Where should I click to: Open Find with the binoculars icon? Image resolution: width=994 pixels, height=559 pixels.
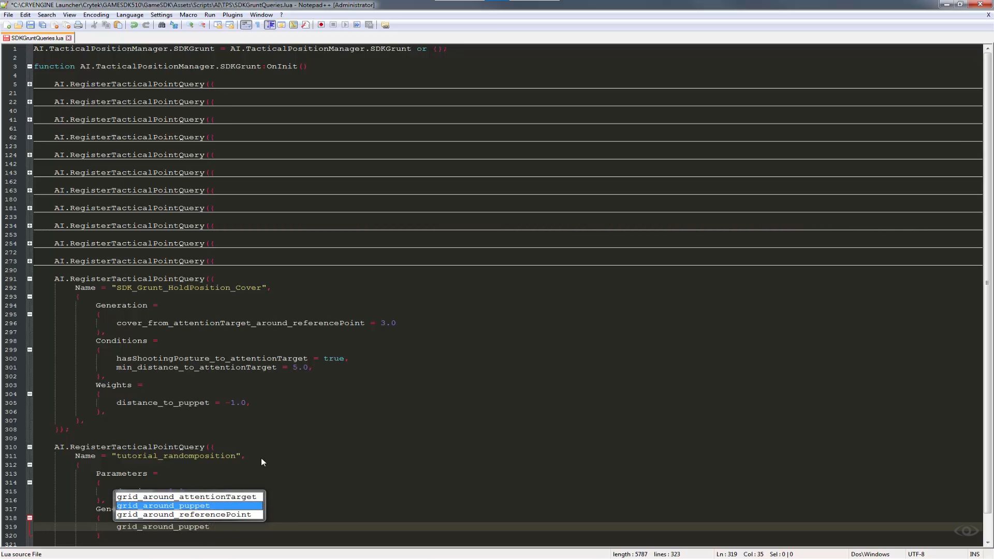click(162, 25)
